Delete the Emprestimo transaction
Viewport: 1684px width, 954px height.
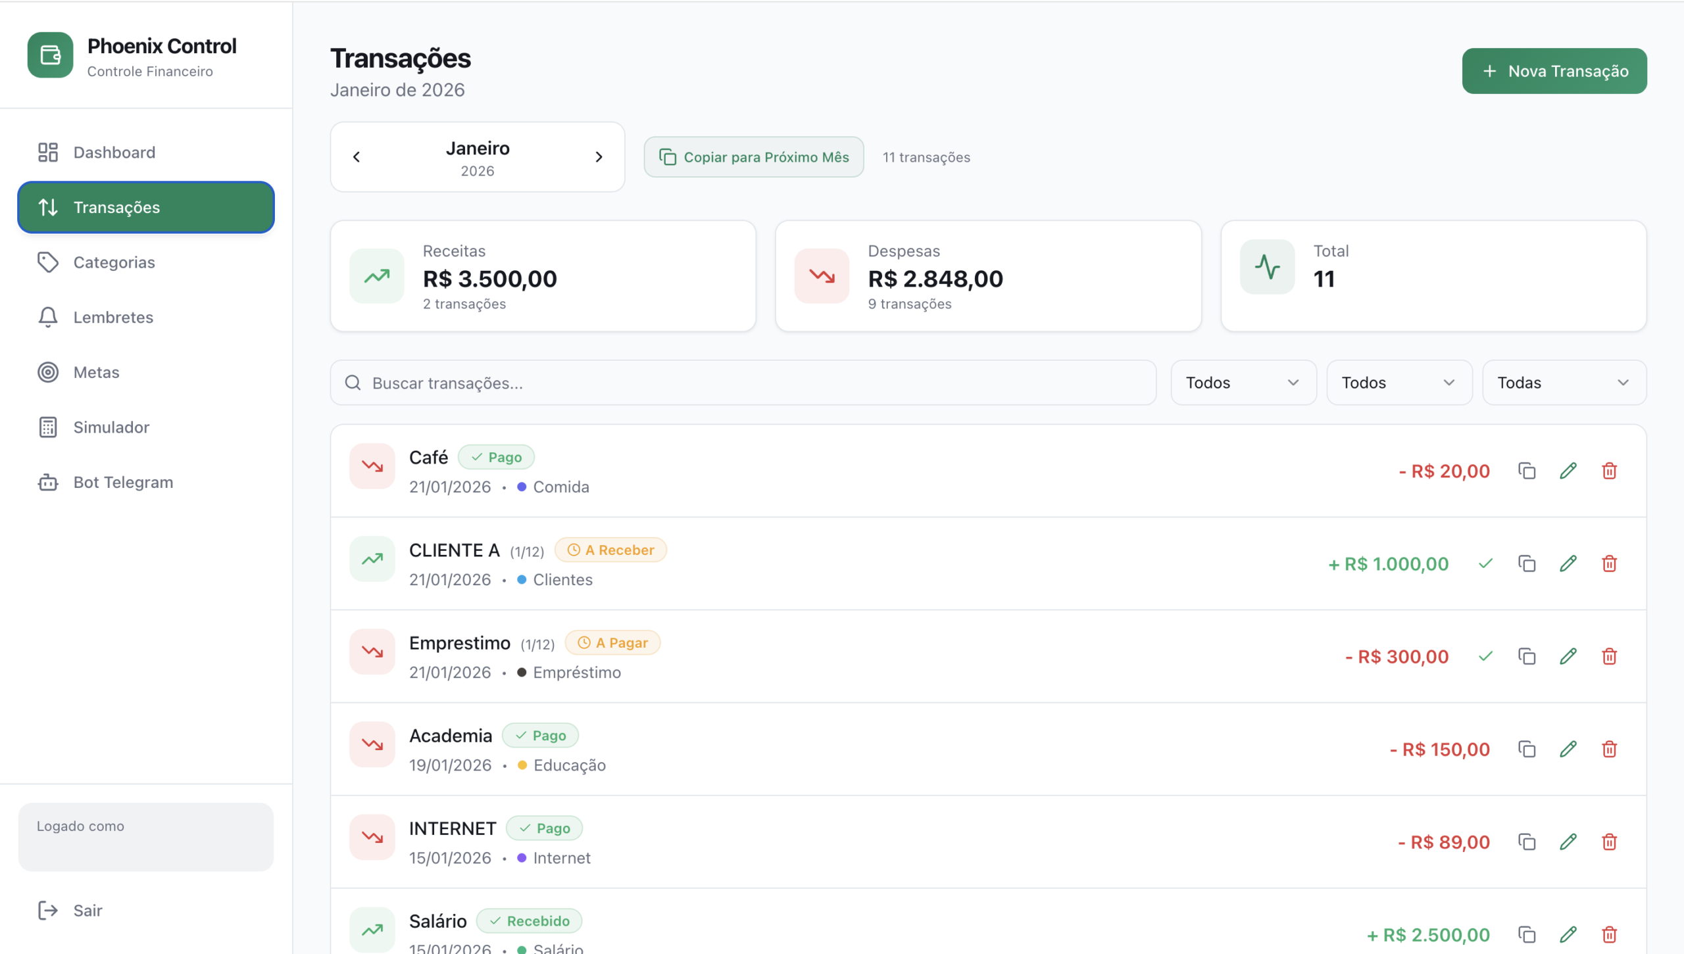pos(1610,657)
